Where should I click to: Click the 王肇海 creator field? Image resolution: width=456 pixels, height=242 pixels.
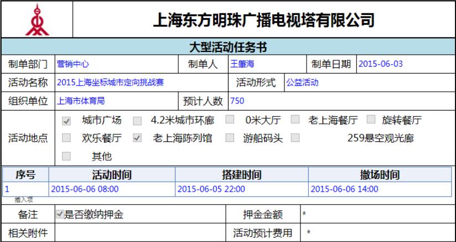pyautogui.click(x=267, y=64)
